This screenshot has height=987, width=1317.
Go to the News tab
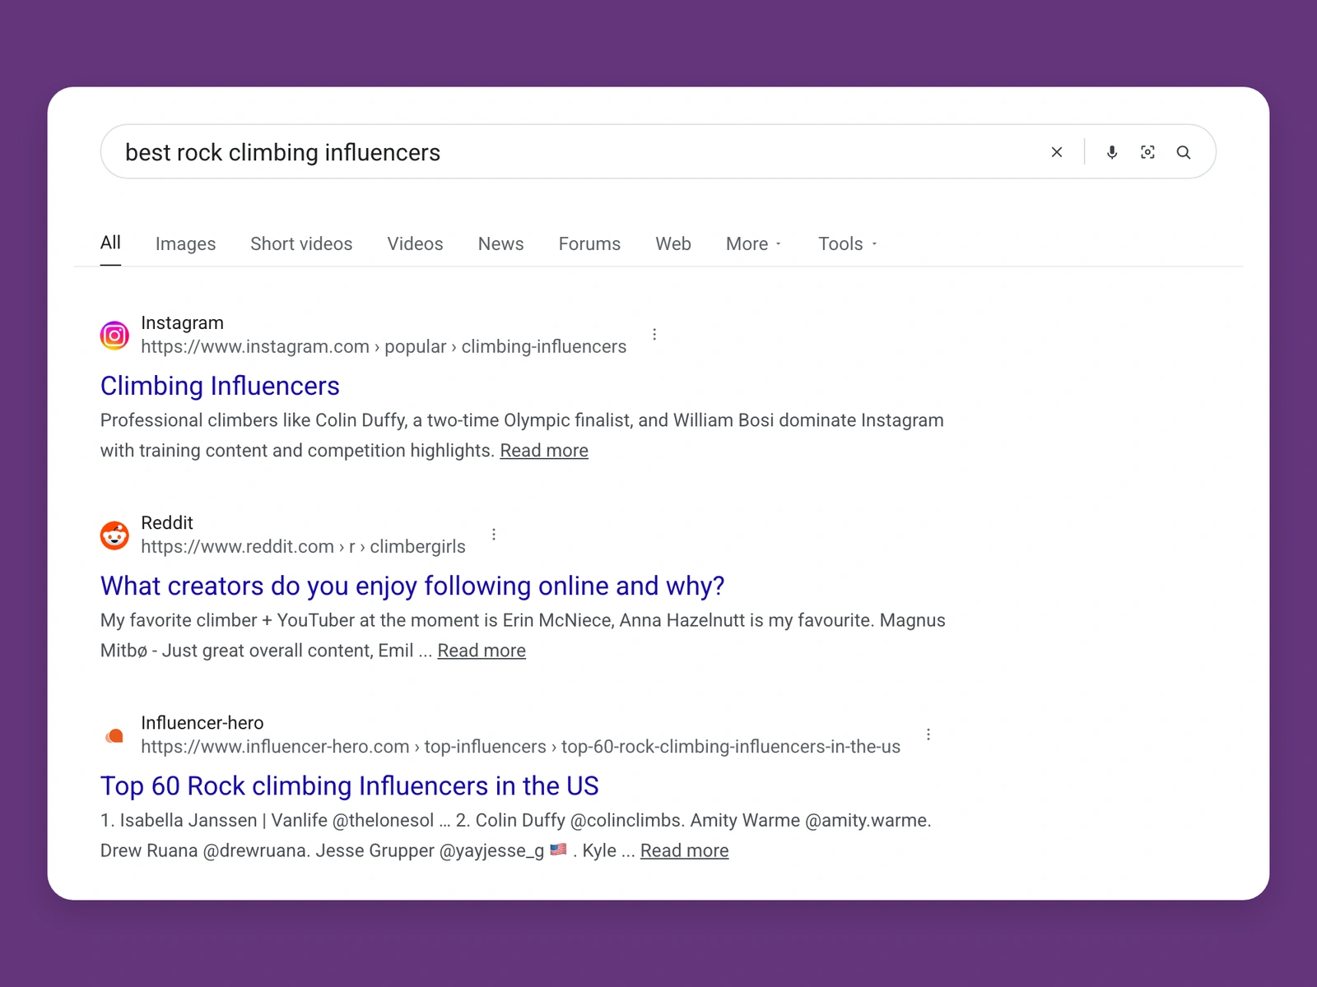coord(500,243)
